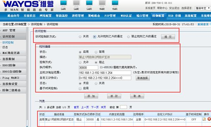Open 进程管理 menu
The height and width of the screenshot is (127, 211).
click(78, 16)
